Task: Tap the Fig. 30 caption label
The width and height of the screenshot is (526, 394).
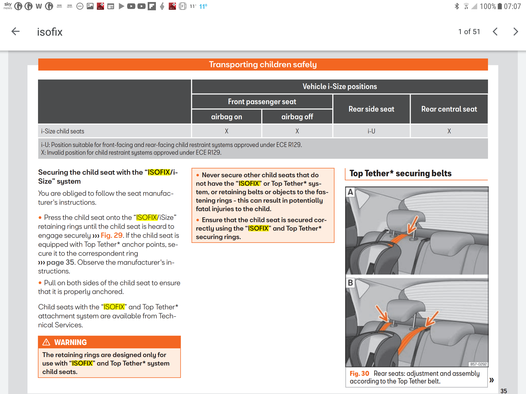Action: [x=359, y=373]
